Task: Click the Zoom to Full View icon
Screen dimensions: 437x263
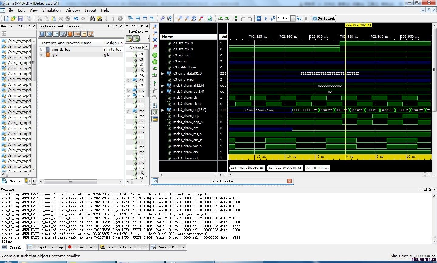Action: click(x=194, y=18)
